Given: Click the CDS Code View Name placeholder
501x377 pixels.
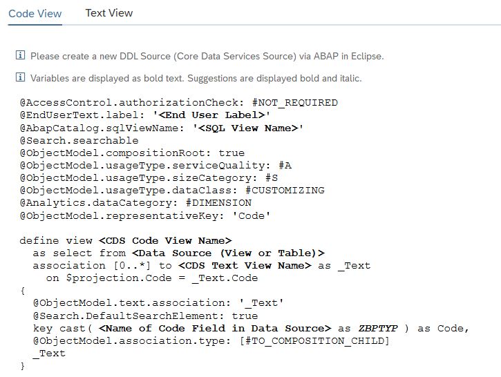Looking at the screenshot, I should 165,240.
